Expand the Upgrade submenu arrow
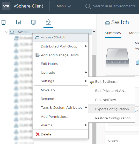The width and height of the screenshot is (139, 144). (x=86, y=72)
